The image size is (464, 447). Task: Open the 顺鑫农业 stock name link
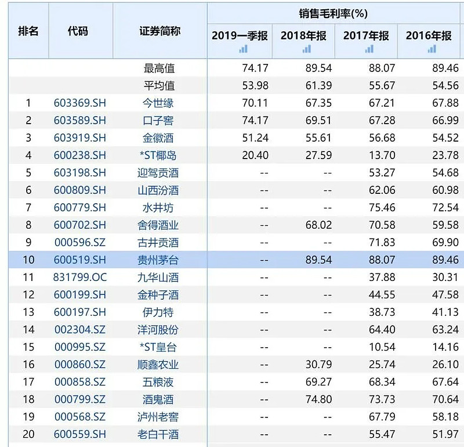coord(158,365)
